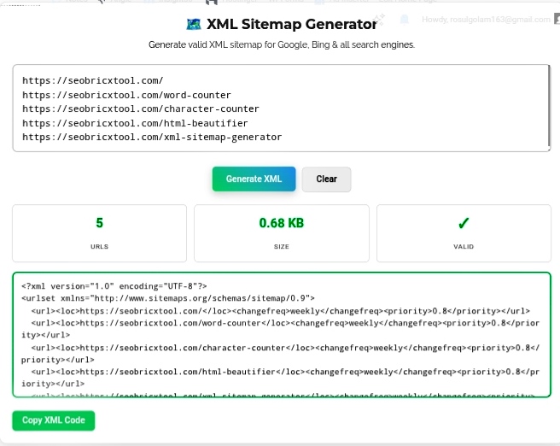The height and width of the screenshot is (446, 560).
Task: Select the https://seobricxtool.com/ first URL line
Action: click(x=92, y=81)
